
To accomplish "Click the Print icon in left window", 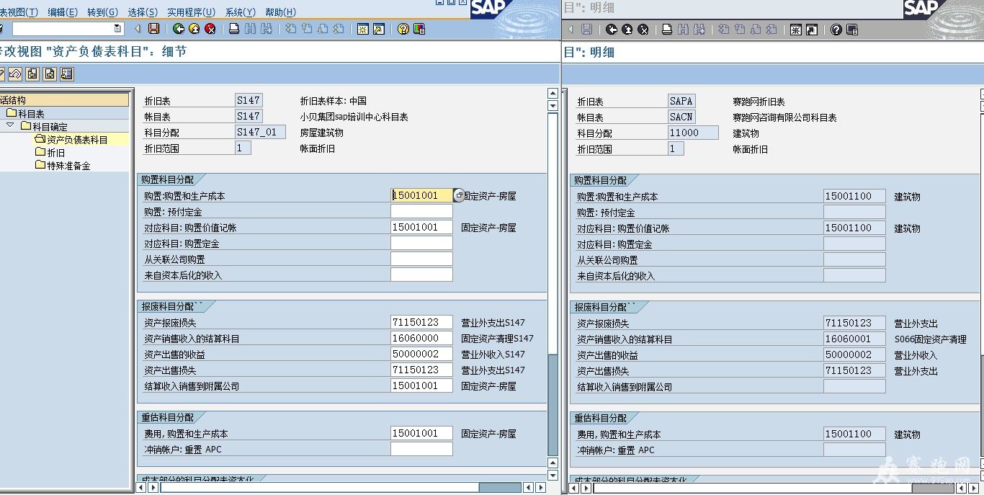I will (x=234, y=29).
